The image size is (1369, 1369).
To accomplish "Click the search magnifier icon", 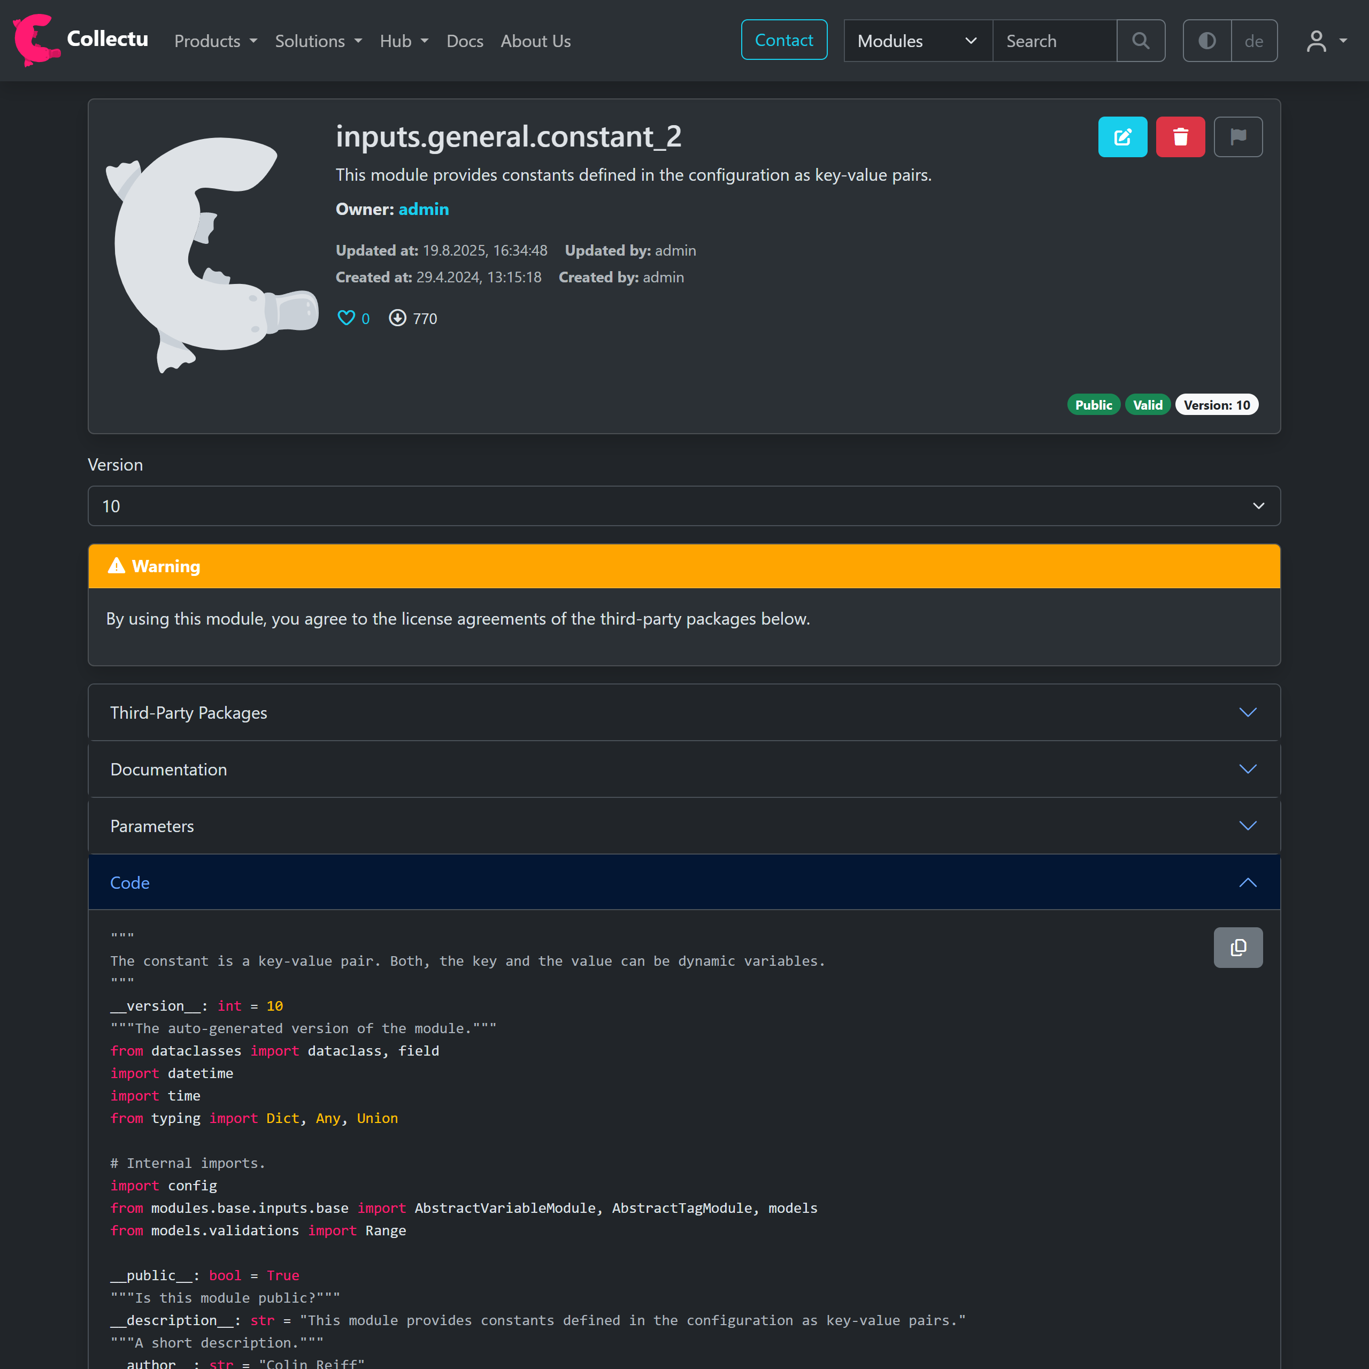I will [1140, 41].
